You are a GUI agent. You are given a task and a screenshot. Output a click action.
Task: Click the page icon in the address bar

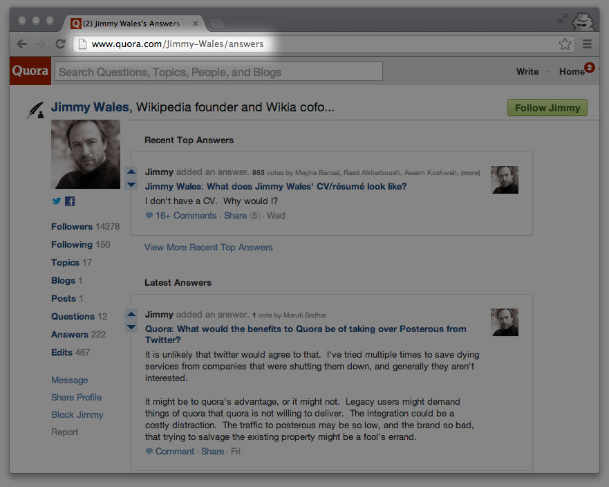(82, 44)
